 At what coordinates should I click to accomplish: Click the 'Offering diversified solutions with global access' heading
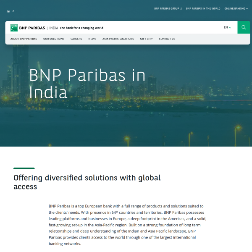(87, 182)
